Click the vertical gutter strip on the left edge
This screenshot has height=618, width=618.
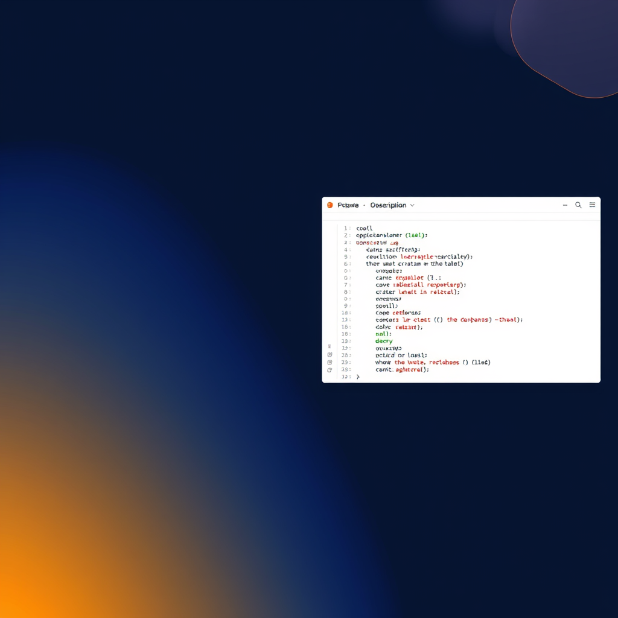(x=330, y=302)
